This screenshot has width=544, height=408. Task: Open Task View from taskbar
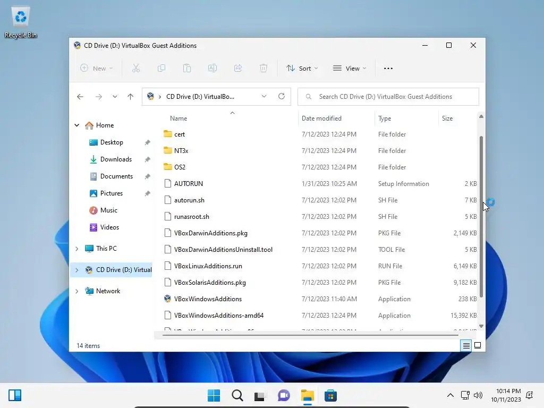259,396
